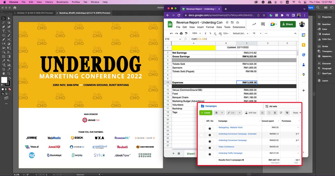The image size is (335, 176).
Task: Toggle the Underdog Conversion Campaign - Extended switch
Action: point(211,135)
